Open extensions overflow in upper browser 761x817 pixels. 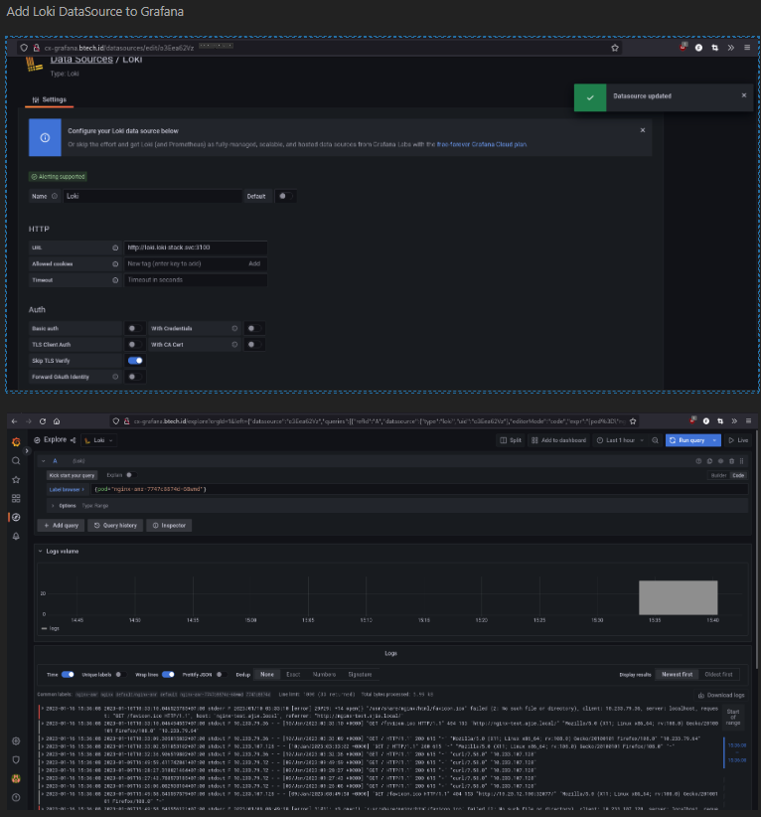click(731, 48)
